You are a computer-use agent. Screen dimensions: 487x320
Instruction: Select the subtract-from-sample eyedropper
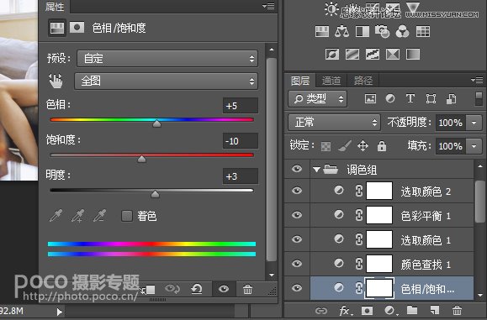100,216
